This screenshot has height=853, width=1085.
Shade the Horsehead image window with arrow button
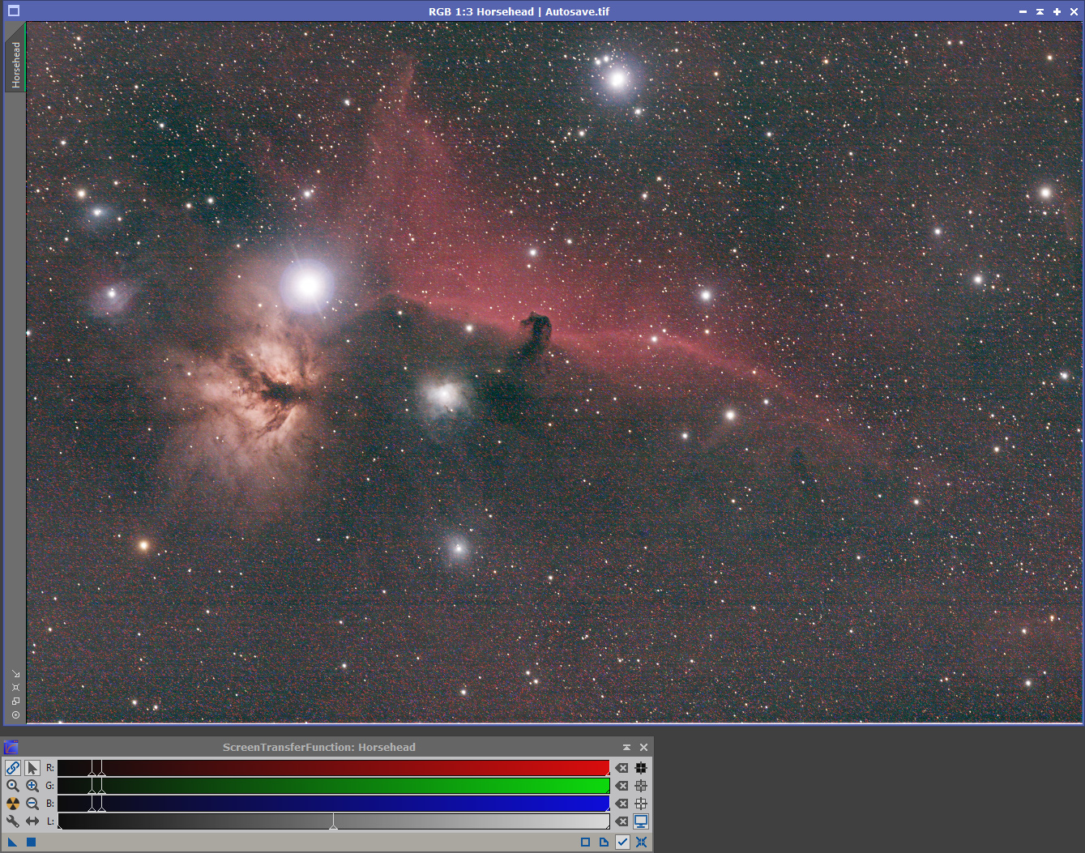pyautogui.click(x=1040, y=11)
